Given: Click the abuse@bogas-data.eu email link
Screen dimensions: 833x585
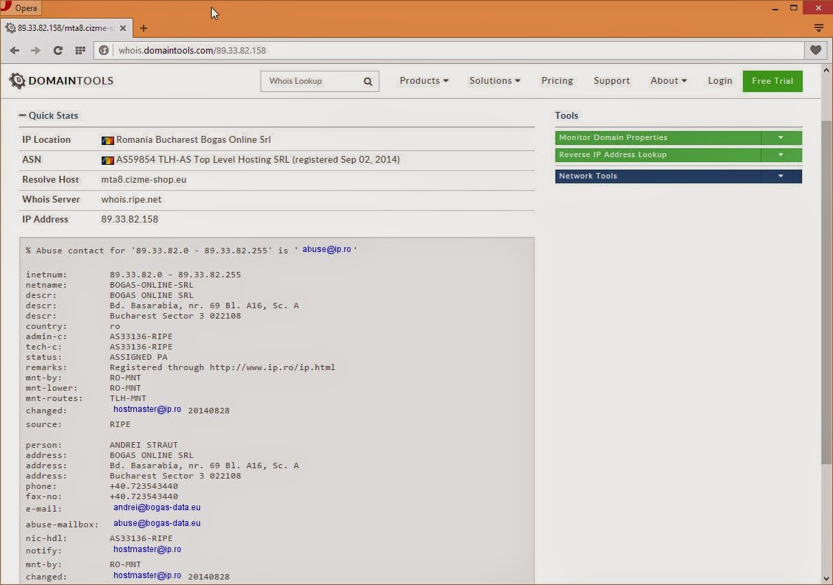Looking at the screenshot, I should (157, 523).
